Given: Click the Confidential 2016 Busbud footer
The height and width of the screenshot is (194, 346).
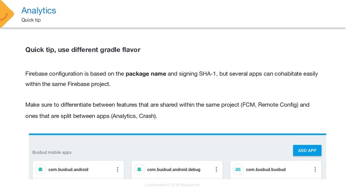Looking at the screenshot, I should [x=173, y=185].
